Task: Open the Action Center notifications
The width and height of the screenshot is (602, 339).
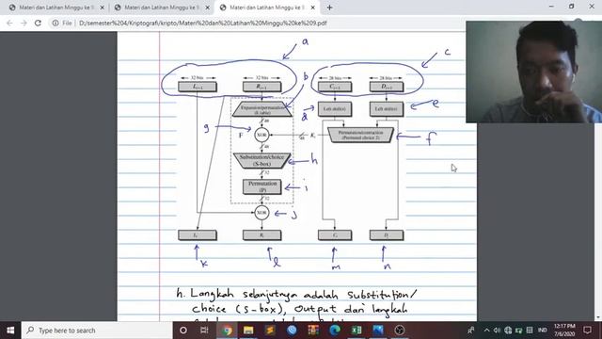Action: tap(587, 331)
